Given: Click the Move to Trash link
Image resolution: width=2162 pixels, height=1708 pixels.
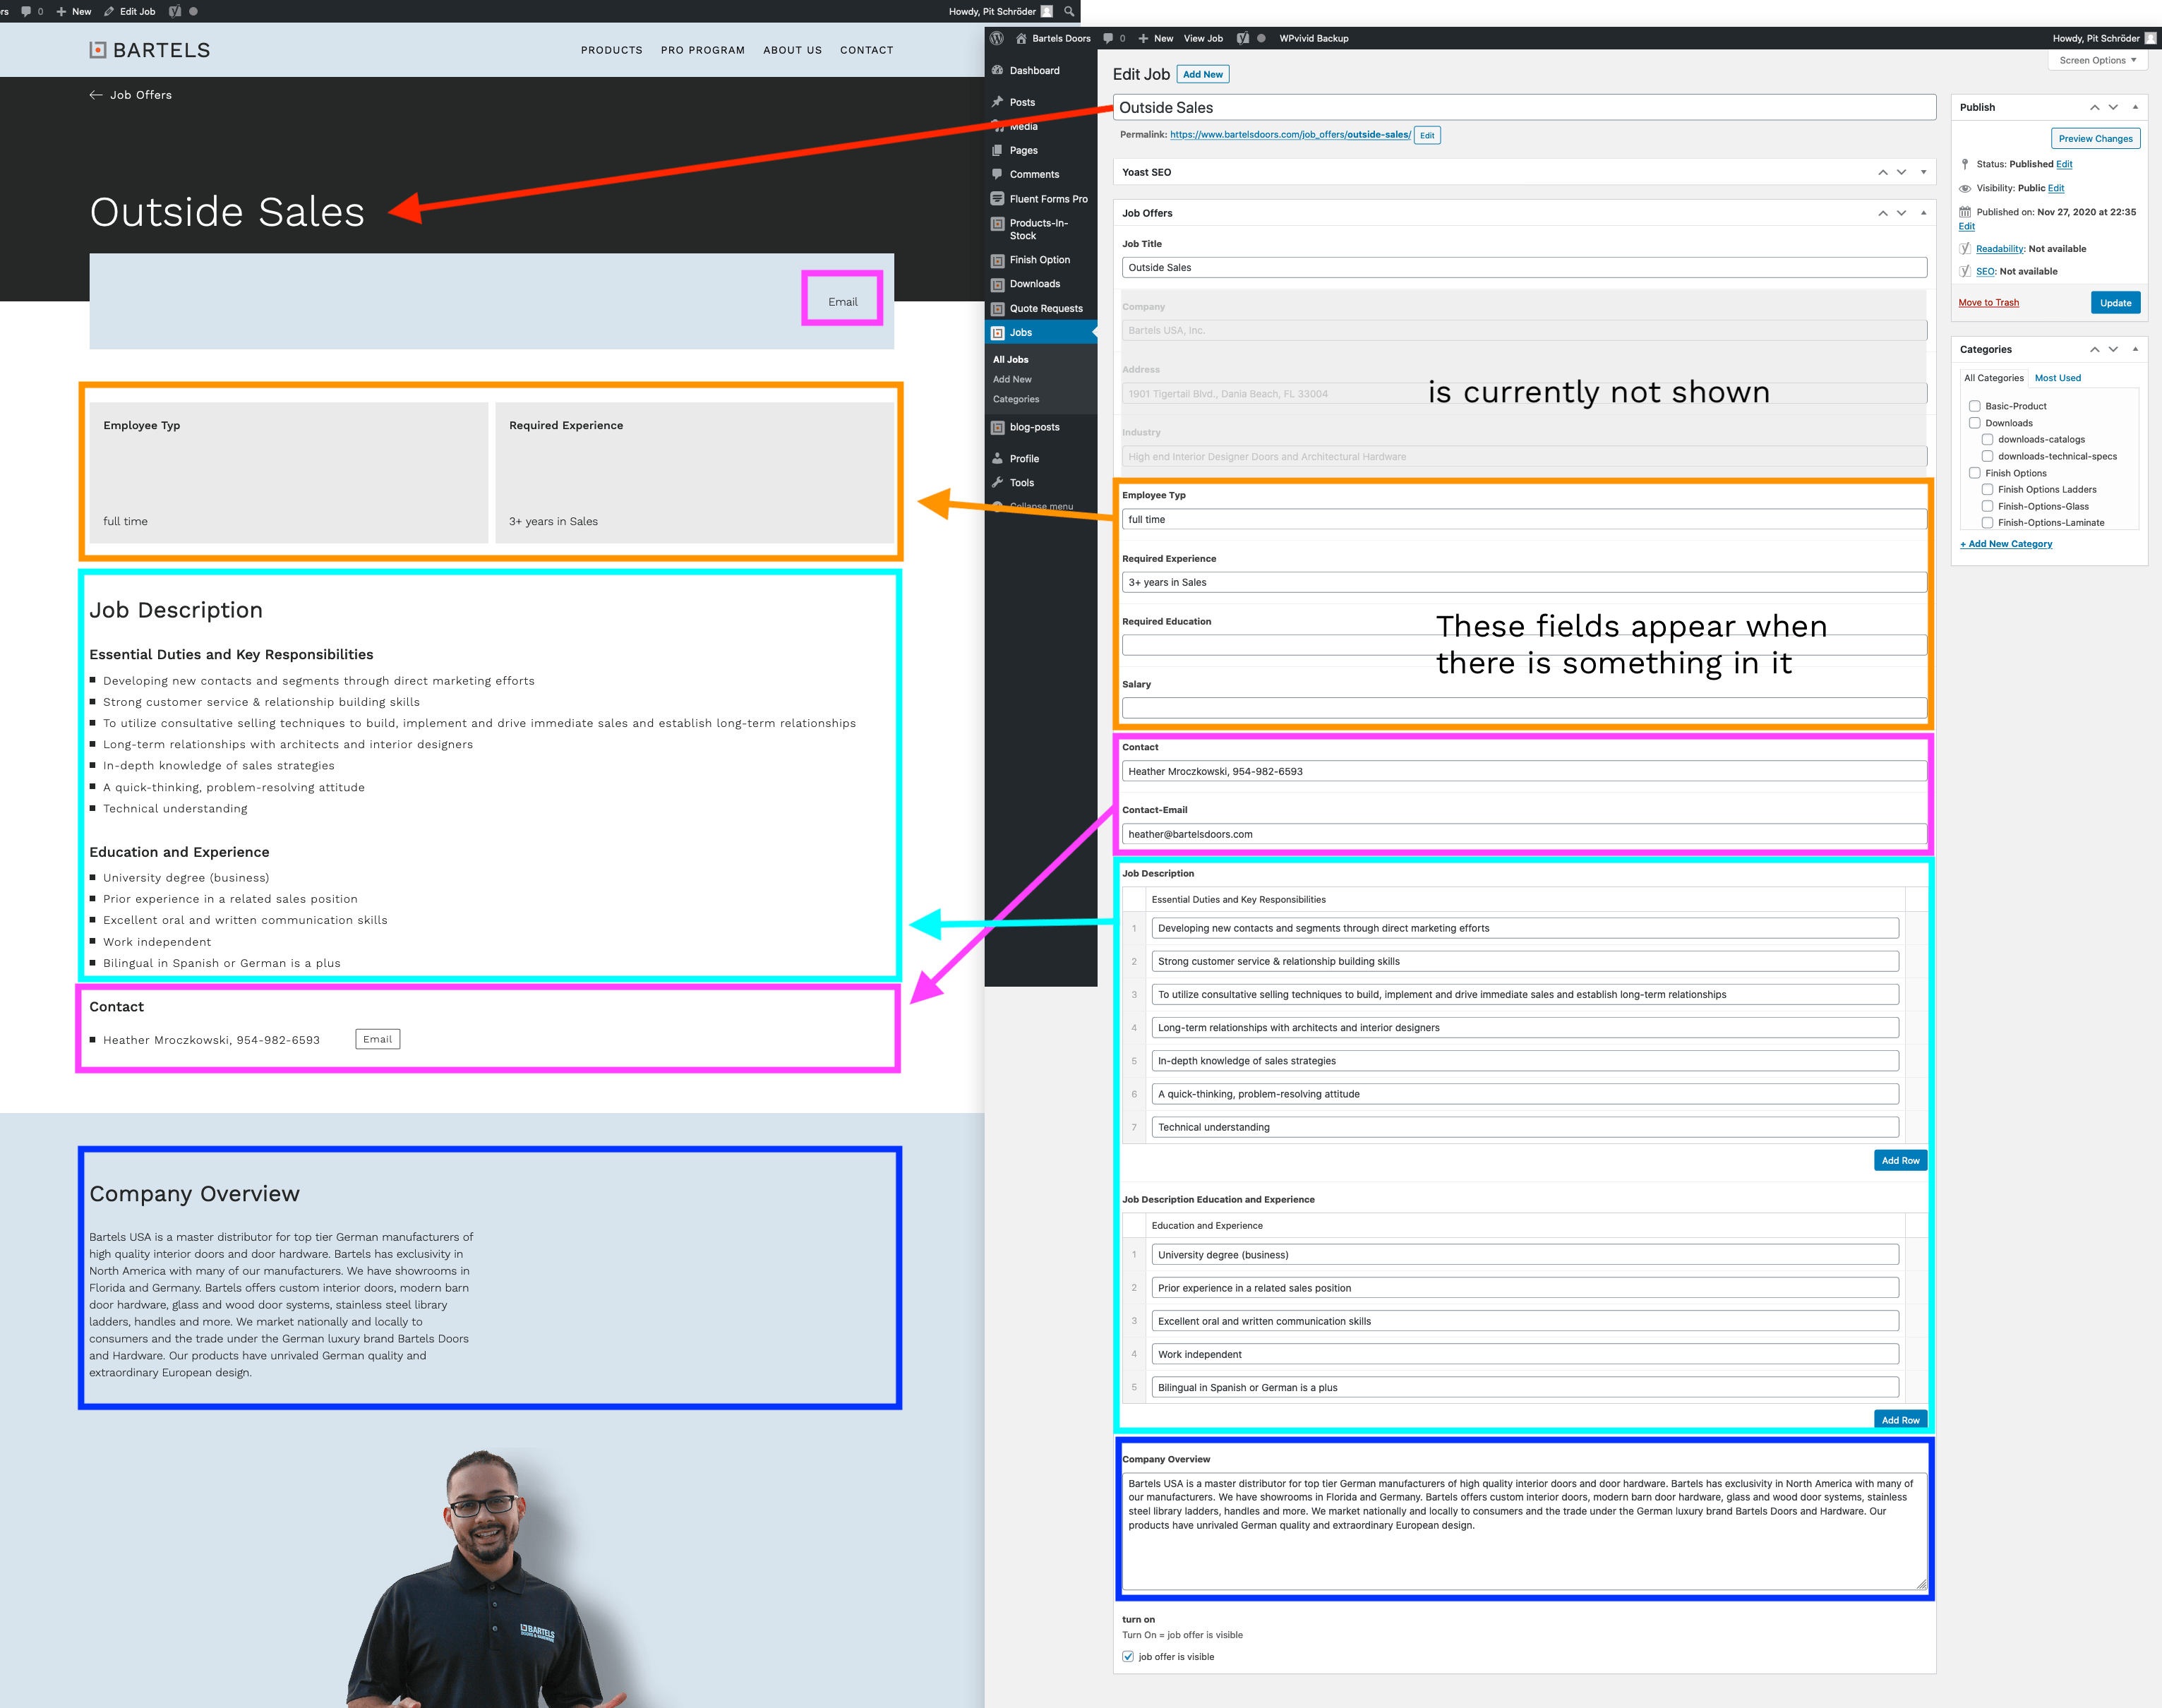Looking at the screenshot, I should pos(1988,303).
